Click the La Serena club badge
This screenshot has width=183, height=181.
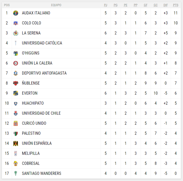pyautogui.click(x=16, y=33)
